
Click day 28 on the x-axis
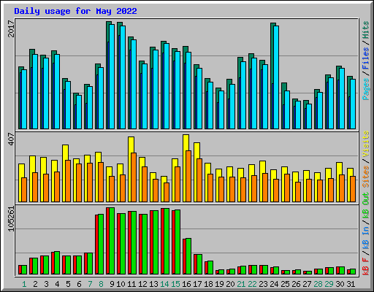(318, 284)
